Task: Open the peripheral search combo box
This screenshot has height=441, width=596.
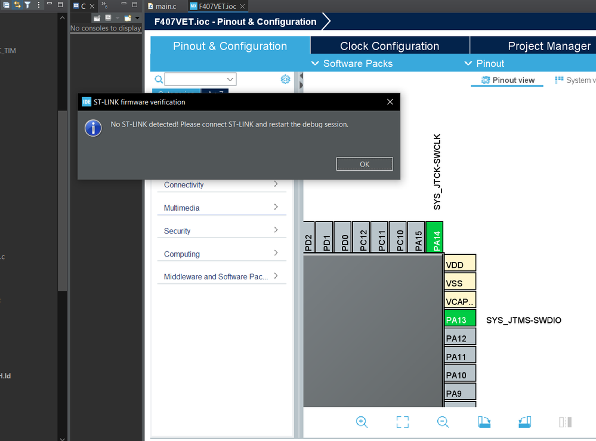Action: (200, 79)
